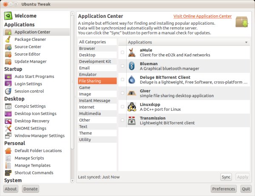Check the aMule application checkbox

(x=122, y=52)
